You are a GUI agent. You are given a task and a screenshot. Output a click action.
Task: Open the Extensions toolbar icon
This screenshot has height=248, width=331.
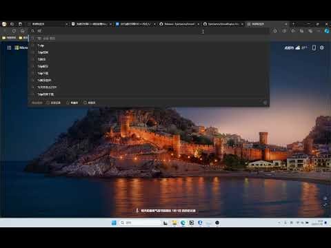pos(275,31)
